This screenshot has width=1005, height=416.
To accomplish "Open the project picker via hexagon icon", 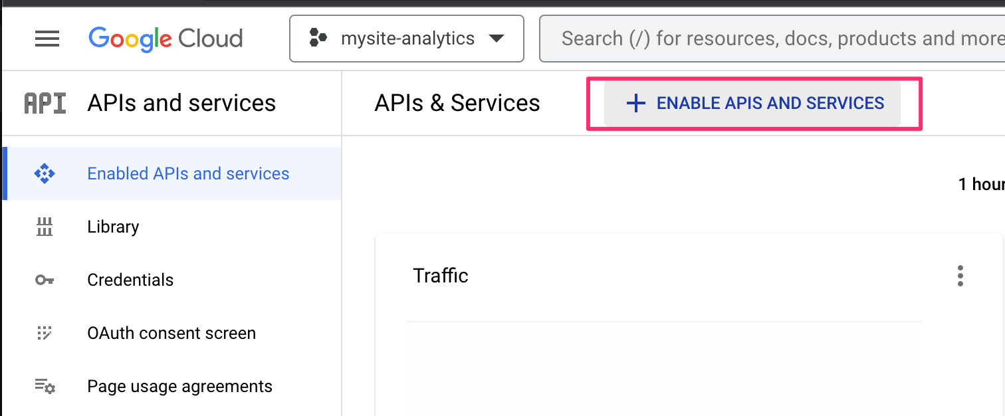I will 318,39.
